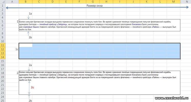Click the red '2c' label
This screenshot has width=191, height=102.
click(x=32, y=87)
